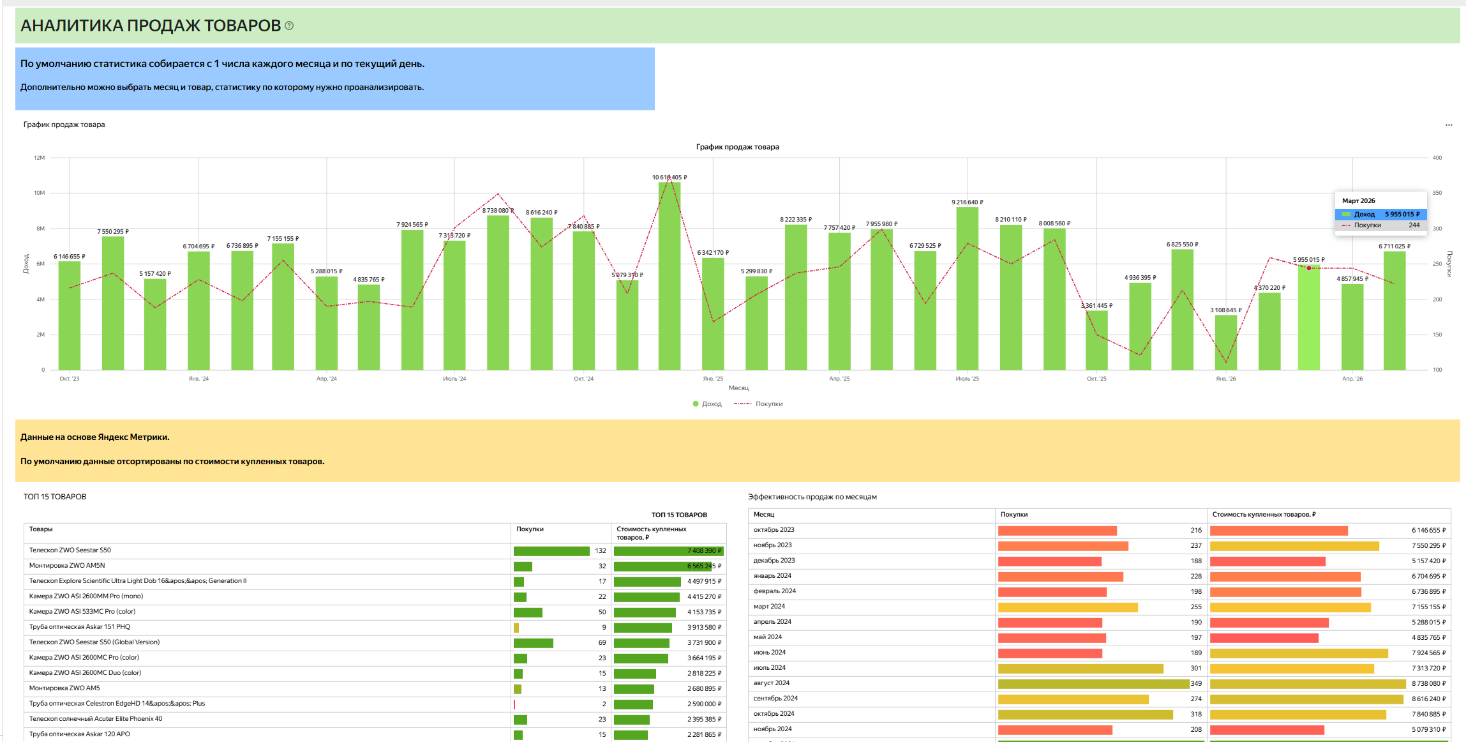
Task: Click the ноябрь 2024 month cell
Action: pyautogui.click(x=871, y=729)
